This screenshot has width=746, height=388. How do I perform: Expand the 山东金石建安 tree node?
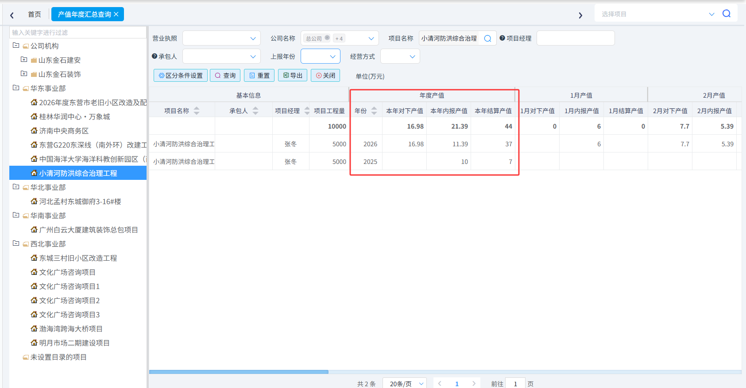[24, 60]
